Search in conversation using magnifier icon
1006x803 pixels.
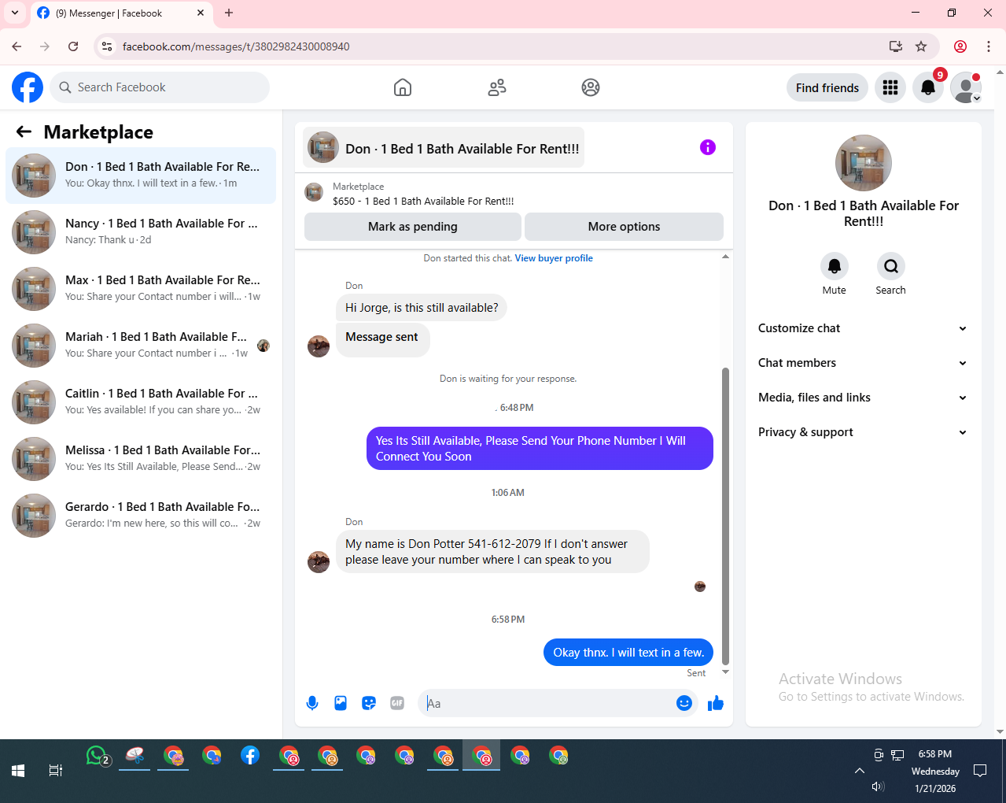(891, 266)
